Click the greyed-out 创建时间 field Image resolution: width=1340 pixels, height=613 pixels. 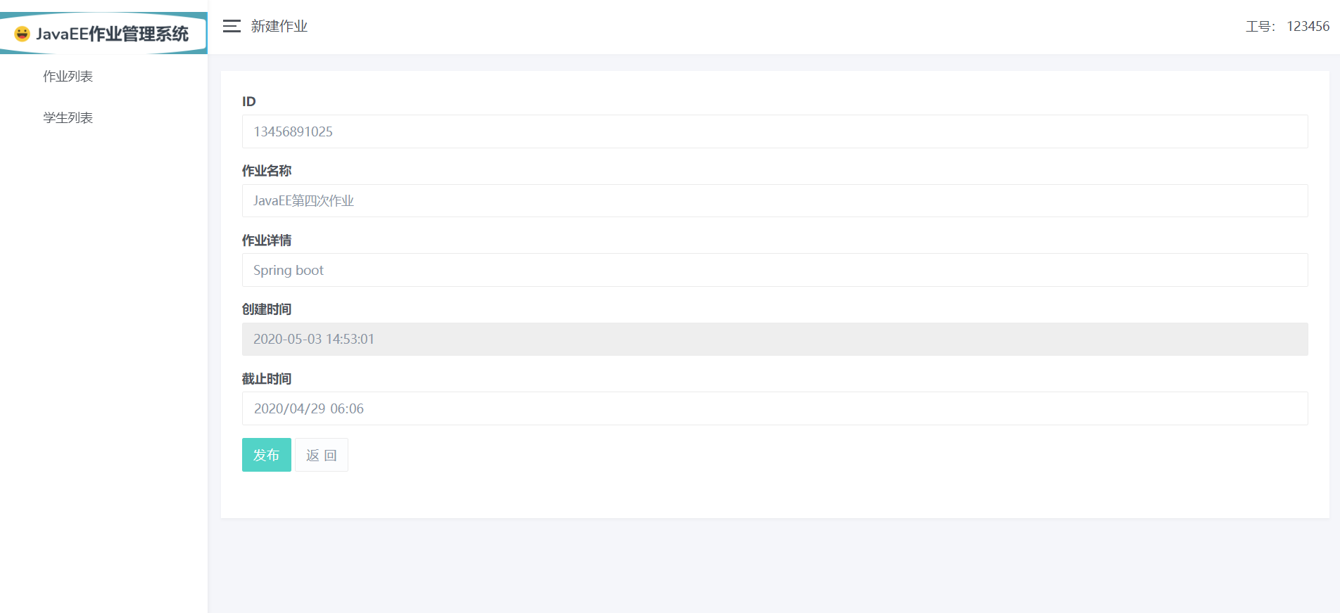[774, 339]
